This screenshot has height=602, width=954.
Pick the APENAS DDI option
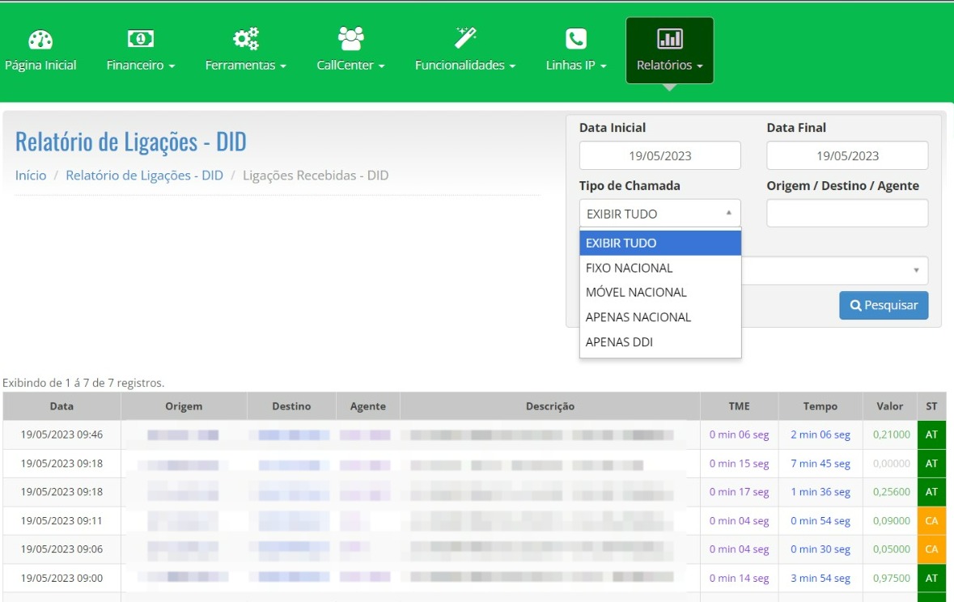(619, 342)
